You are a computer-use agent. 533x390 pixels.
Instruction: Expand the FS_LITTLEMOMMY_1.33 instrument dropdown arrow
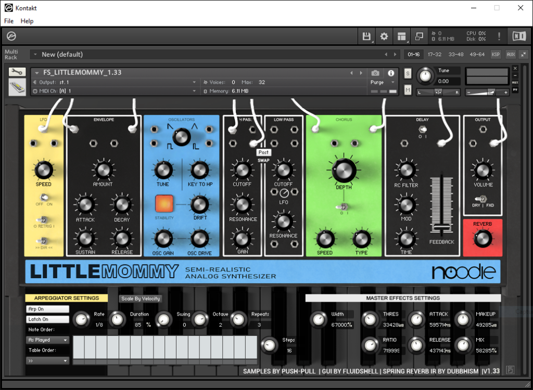click(37, 73)
